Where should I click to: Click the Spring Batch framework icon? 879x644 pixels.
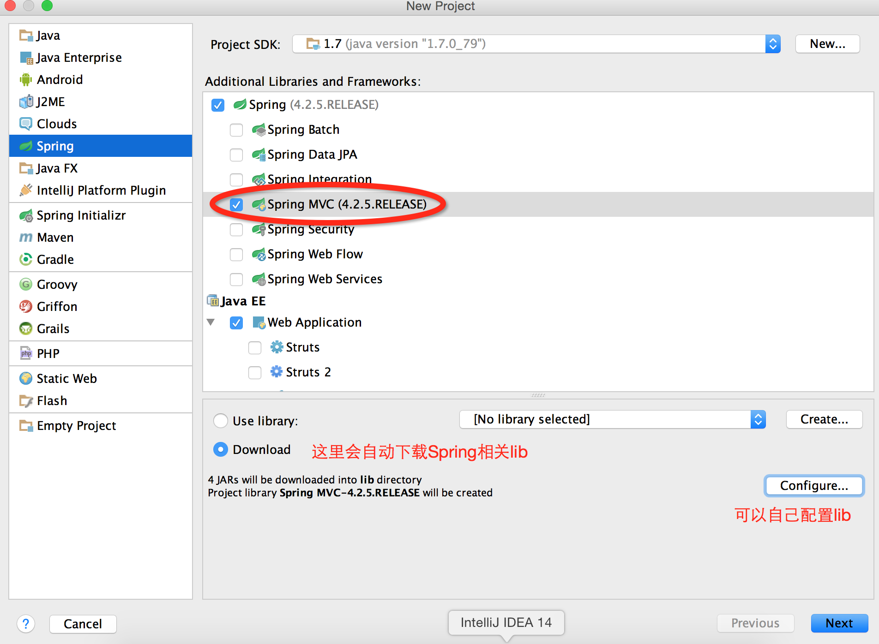259,130
